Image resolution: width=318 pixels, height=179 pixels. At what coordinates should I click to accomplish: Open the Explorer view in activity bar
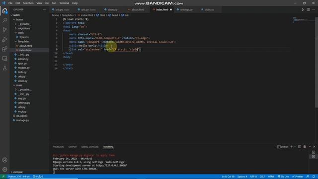pos(4,10)
